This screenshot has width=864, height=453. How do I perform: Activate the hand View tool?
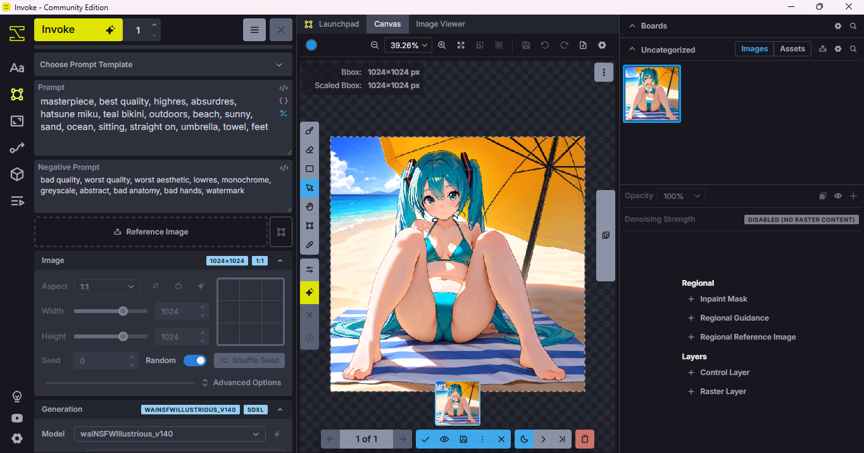[x=310, y=207]
